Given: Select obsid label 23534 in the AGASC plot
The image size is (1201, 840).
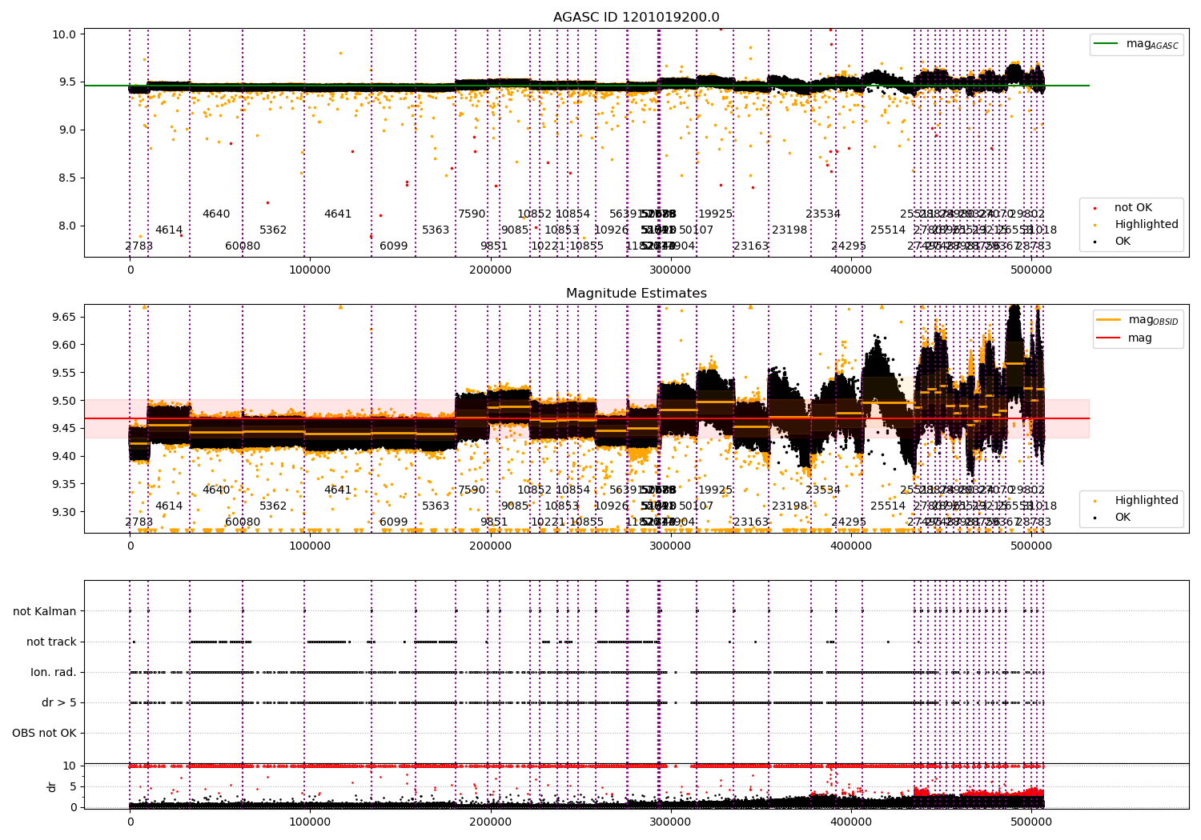Looking at the screenshot, I should pos(823,214).
